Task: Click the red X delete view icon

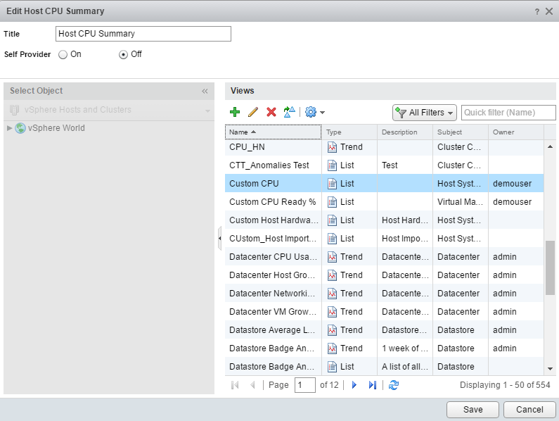Action: click(271, 113)
